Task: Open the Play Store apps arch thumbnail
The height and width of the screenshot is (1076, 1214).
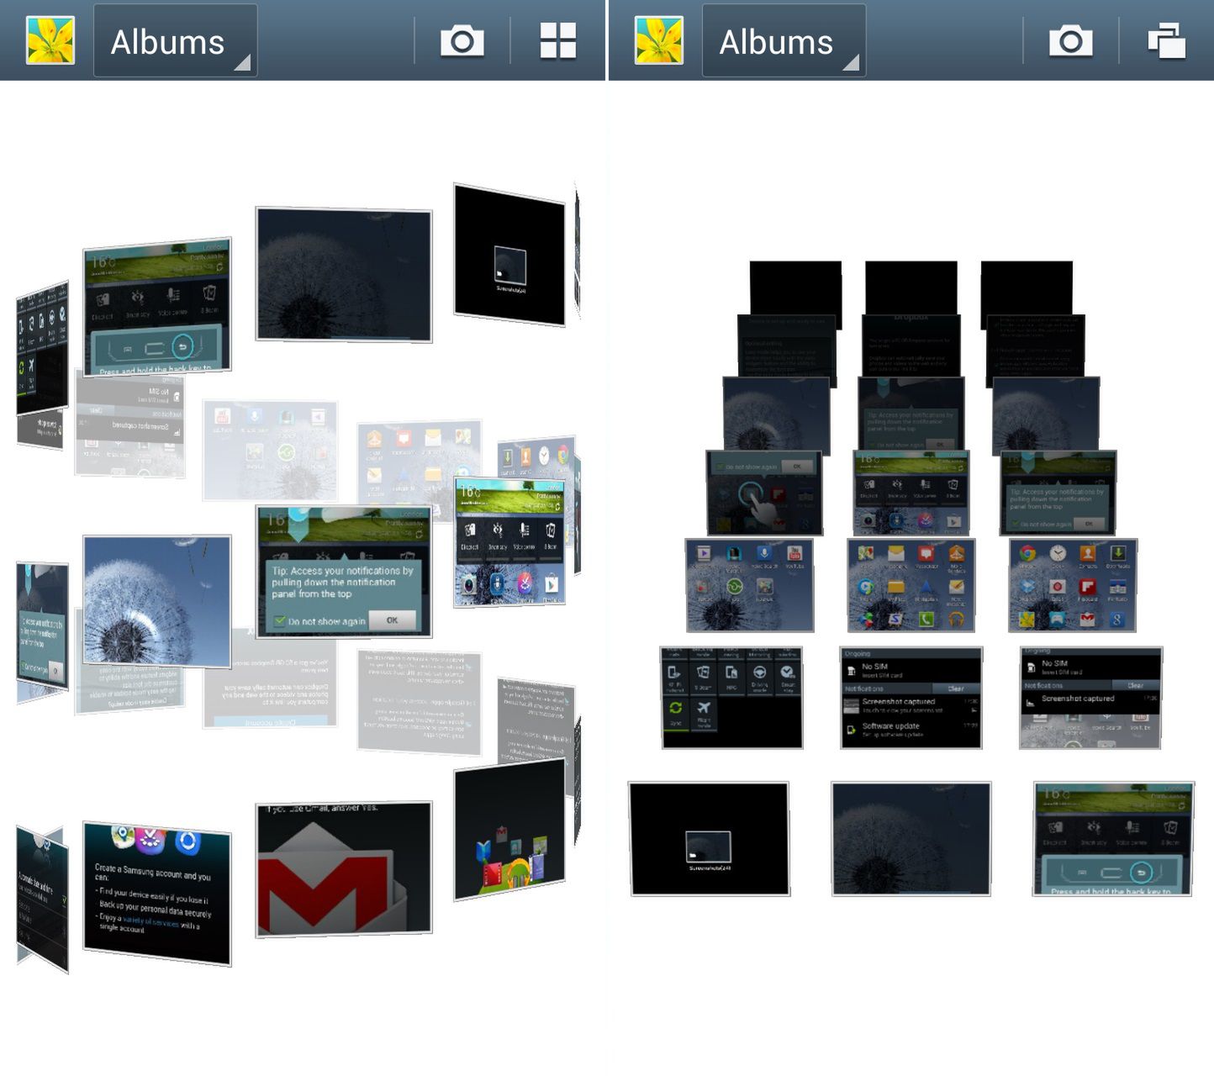Action: tap(509, 829)
